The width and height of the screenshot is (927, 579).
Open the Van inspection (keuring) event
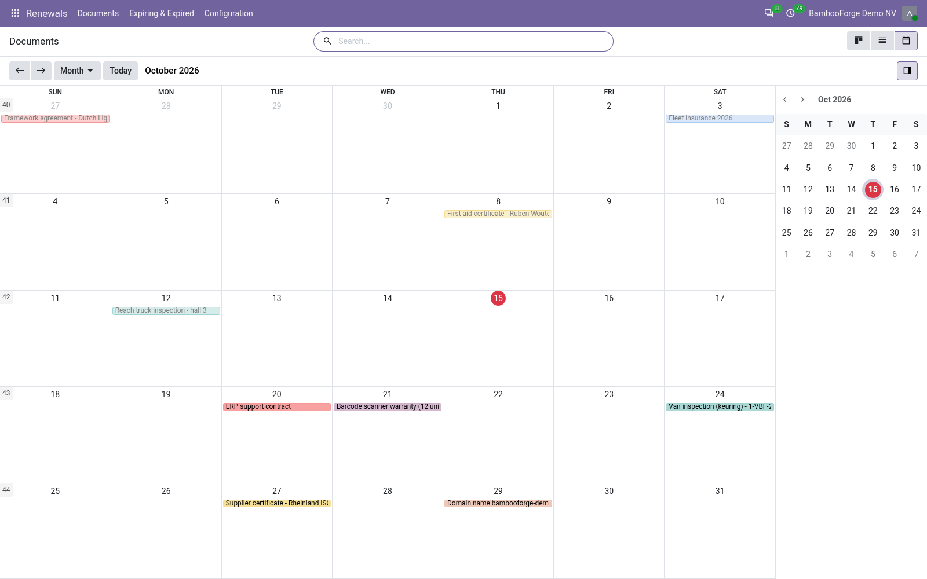click(x=720, y=406)
